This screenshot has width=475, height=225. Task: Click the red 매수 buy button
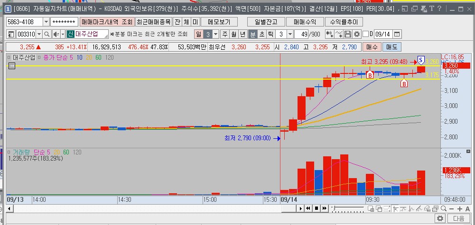click(372, 47)
